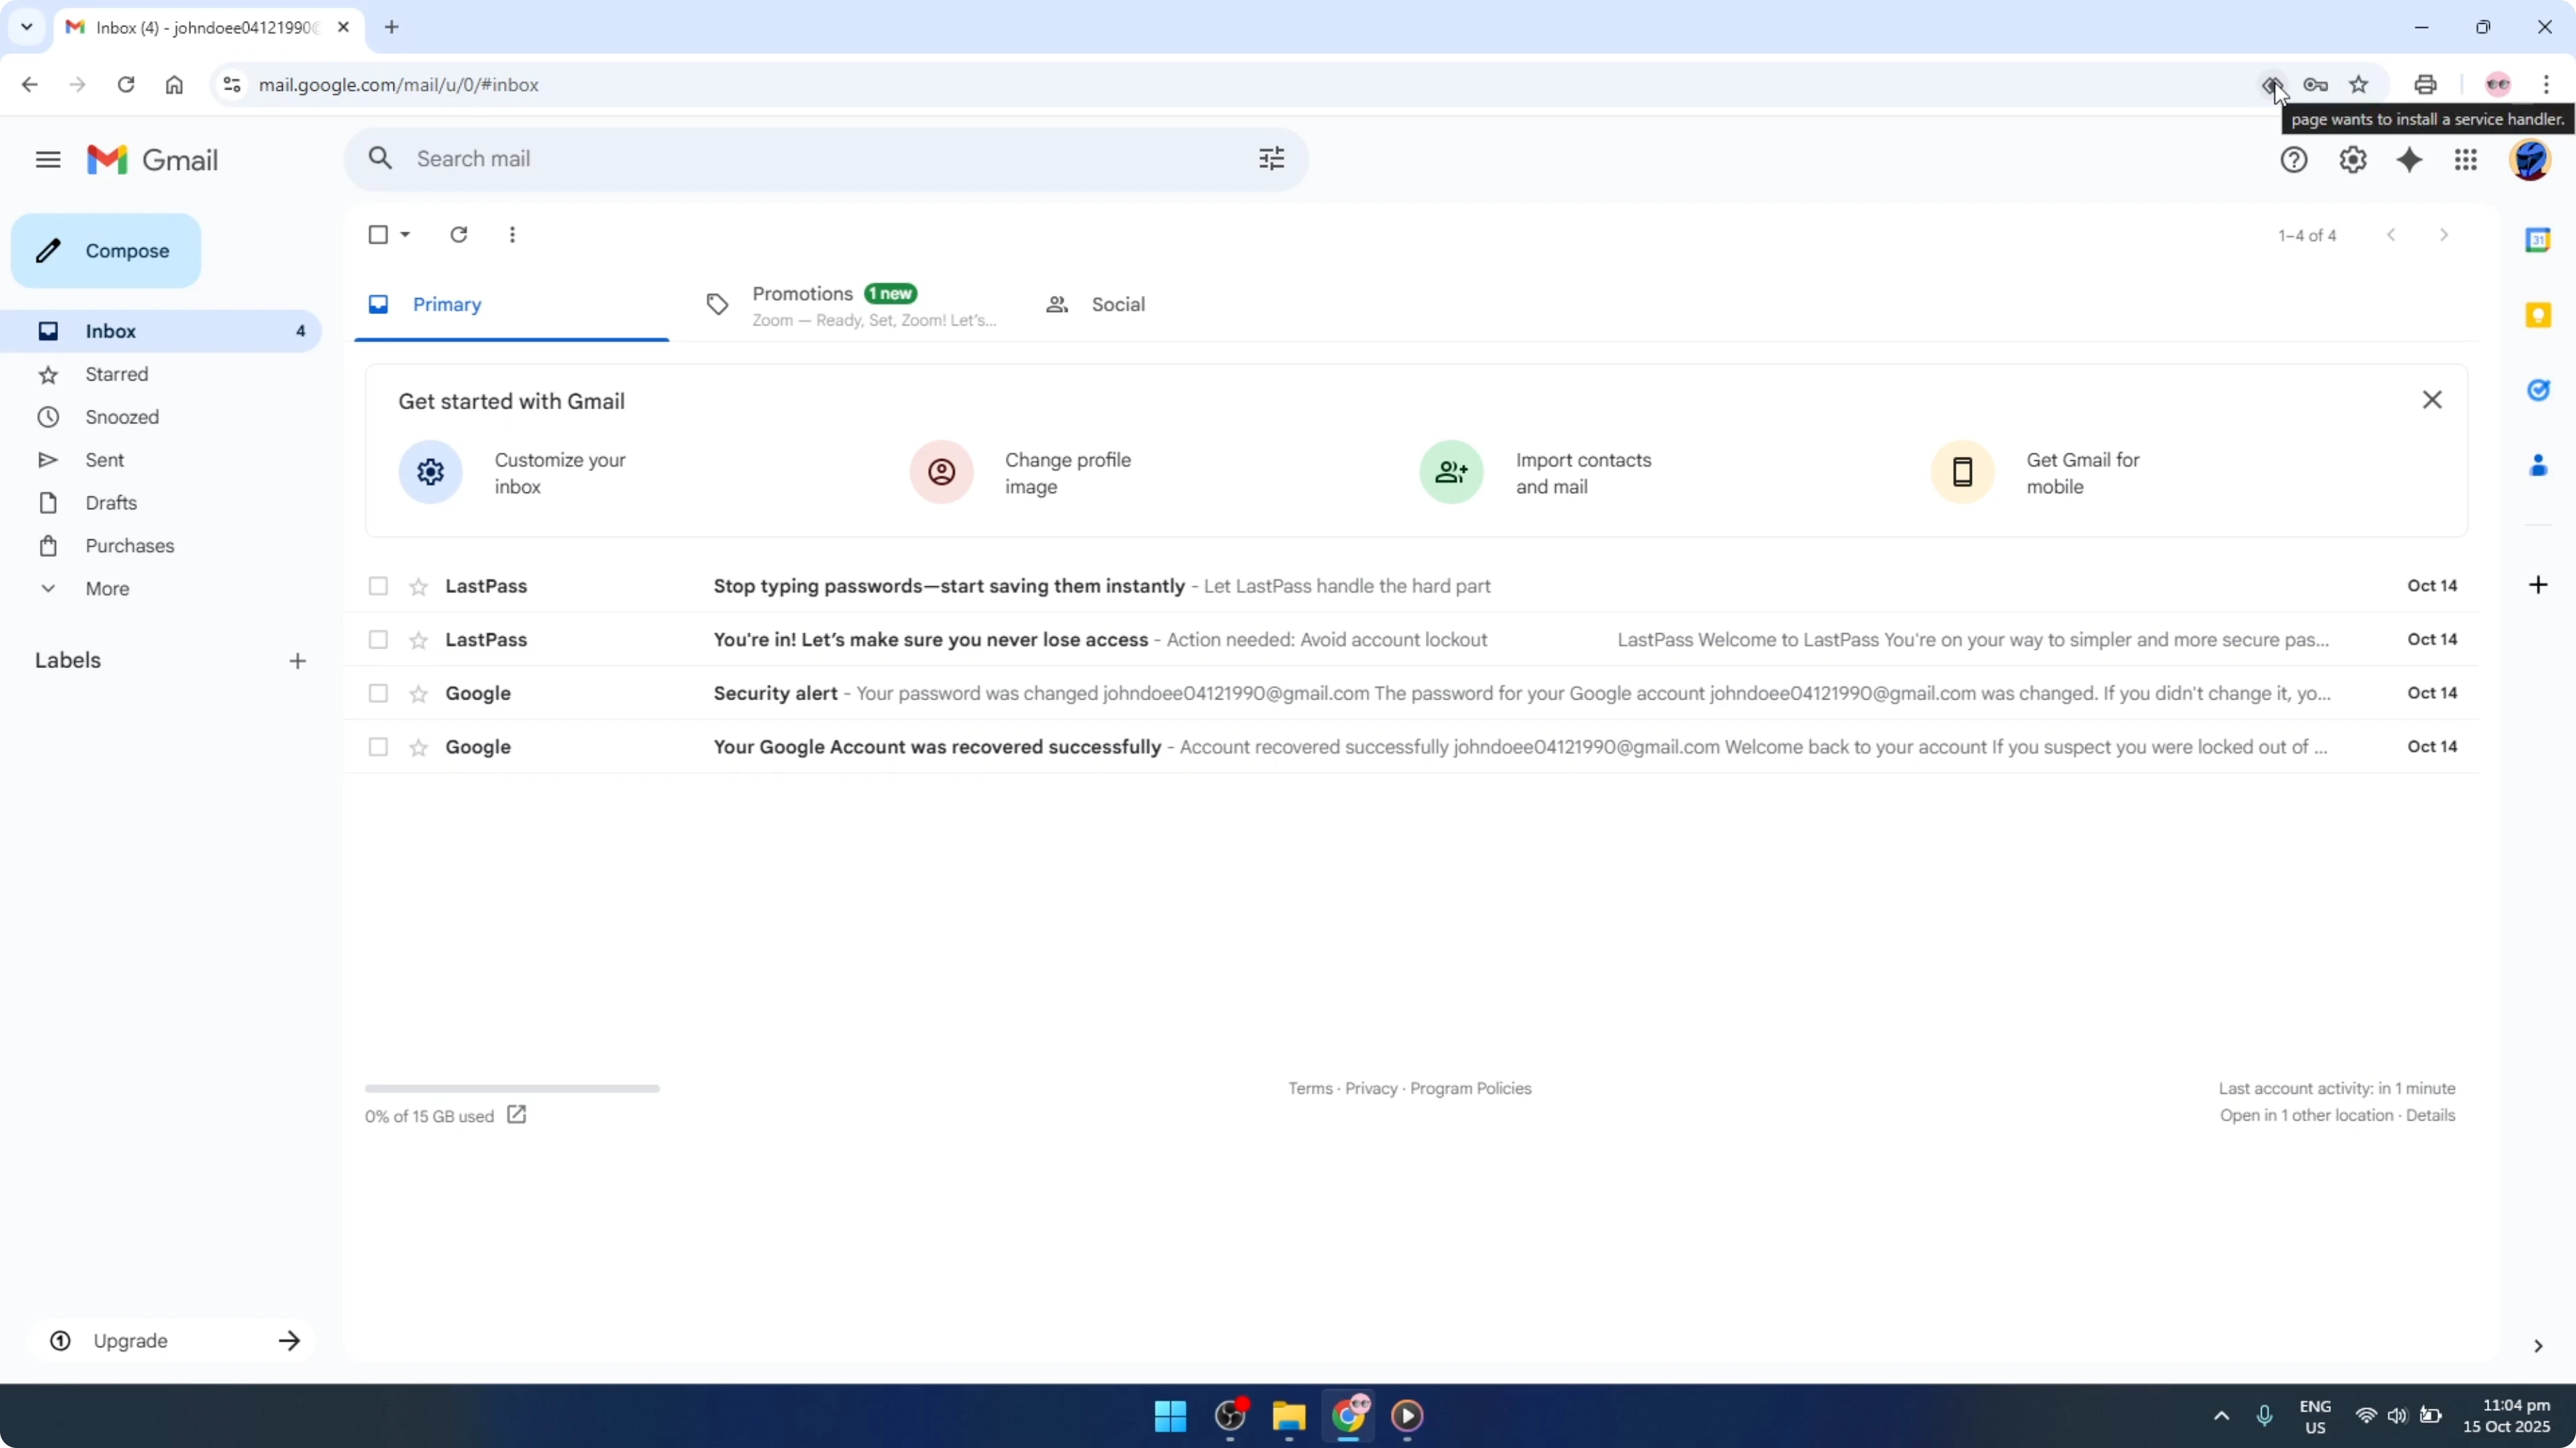Bookmark this tab with star icon

click(2359, 85)
